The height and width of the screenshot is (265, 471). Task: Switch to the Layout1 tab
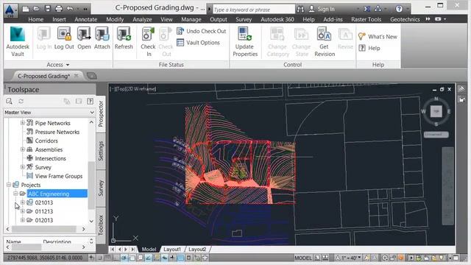172,250
